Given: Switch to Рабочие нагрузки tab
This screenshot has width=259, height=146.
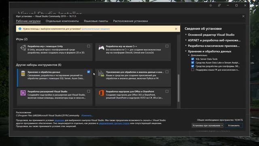Looking at the screenshot, I should (28, 21).
